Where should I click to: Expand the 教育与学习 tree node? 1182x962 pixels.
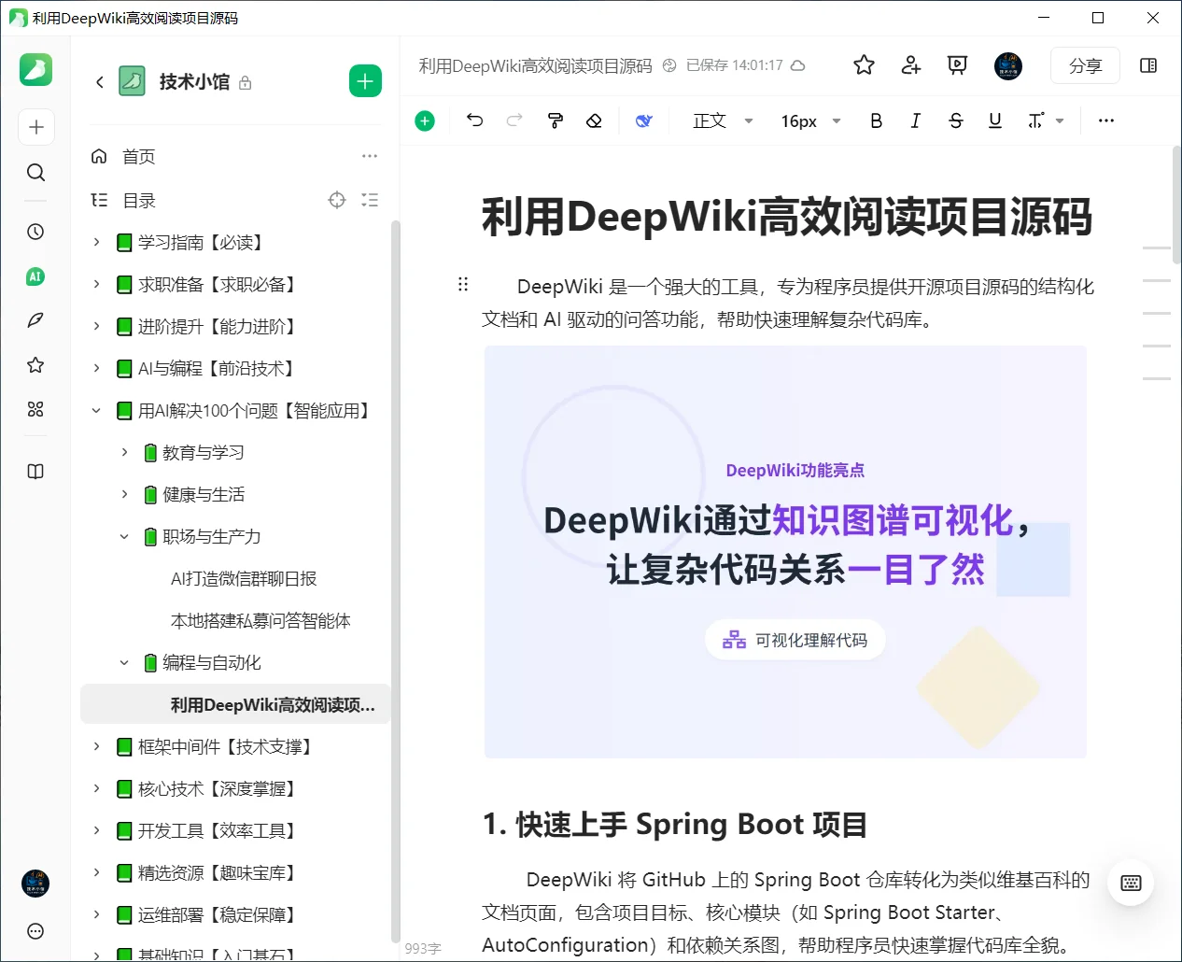coord(124,452)
